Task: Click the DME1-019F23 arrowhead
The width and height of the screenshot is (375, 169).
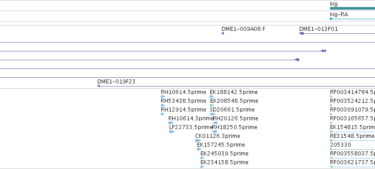Action: click(x=98, y=86)
